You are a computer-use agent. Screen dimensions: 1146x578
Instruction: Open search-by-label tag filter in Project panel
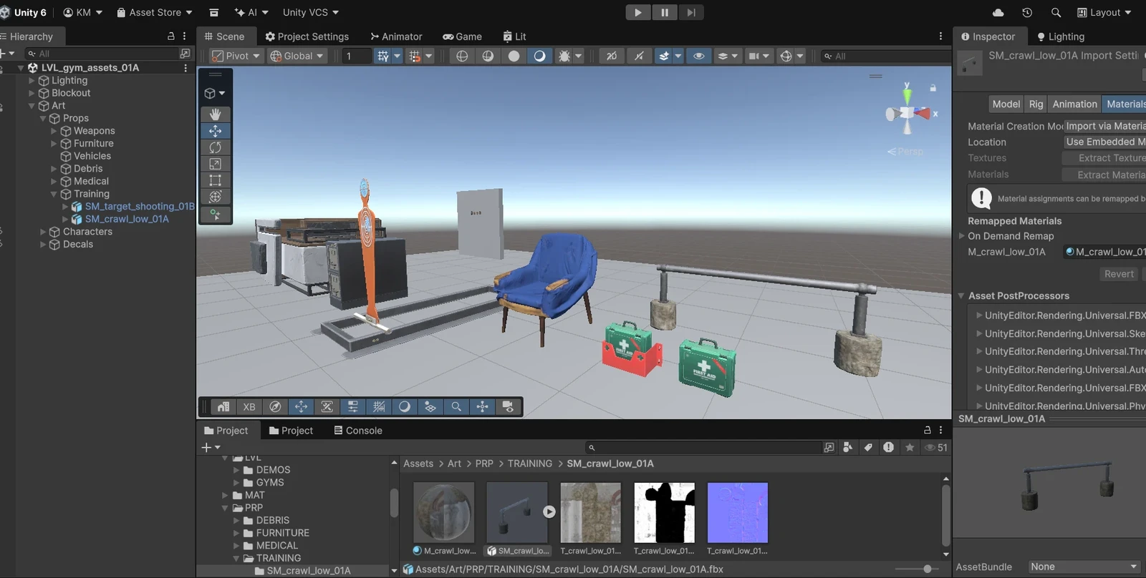[868, 447]
